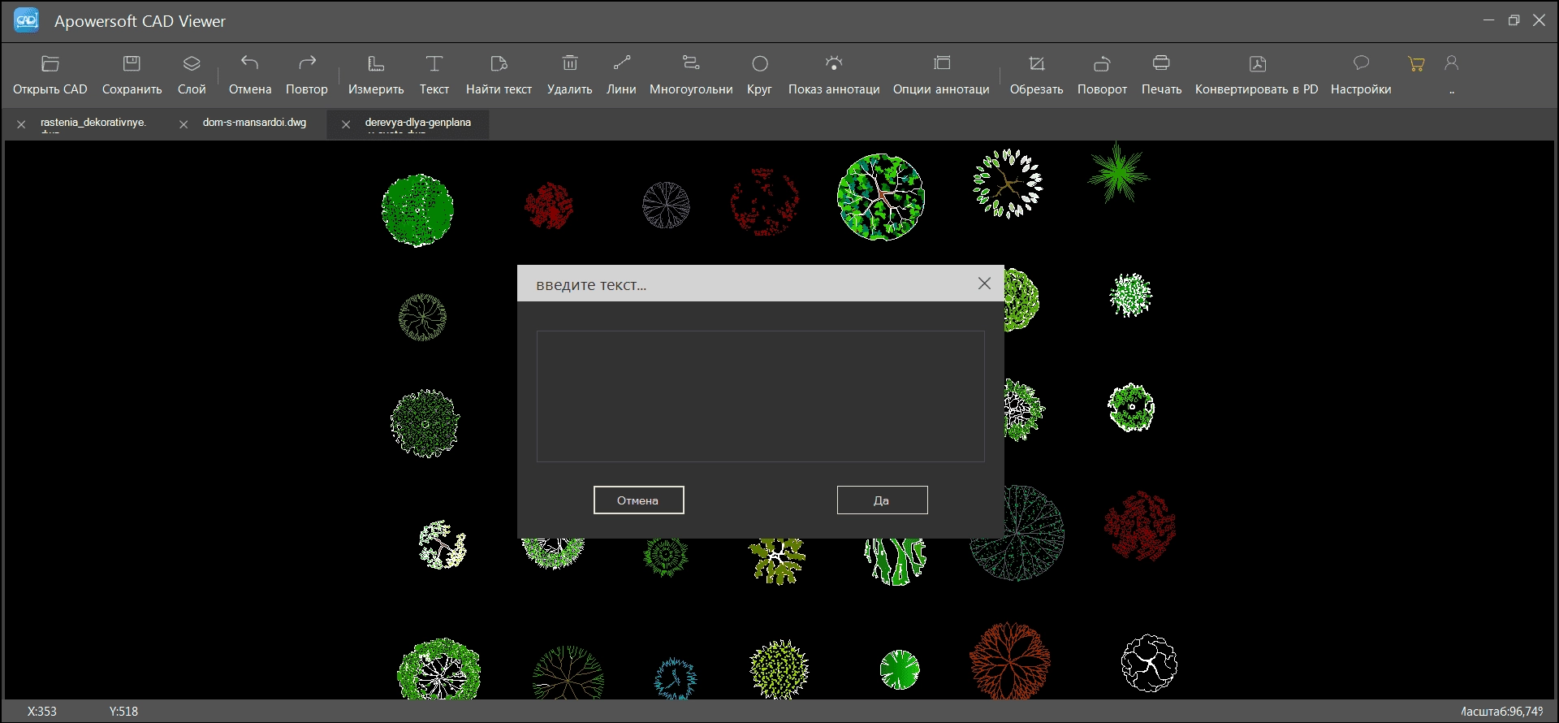The image size is (1559, 723).
Task: Click inside the text entry box
Action: (x=760, y=396)
